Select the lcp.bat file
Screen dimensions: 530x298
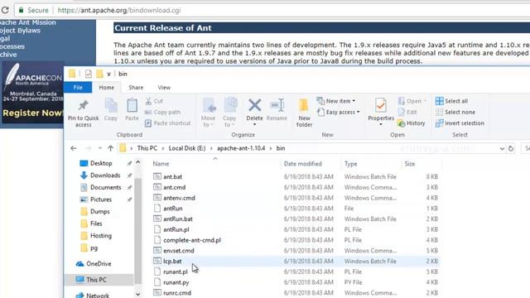click(172, 262)
